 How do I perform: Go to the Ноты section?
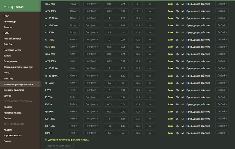[7, 73]
